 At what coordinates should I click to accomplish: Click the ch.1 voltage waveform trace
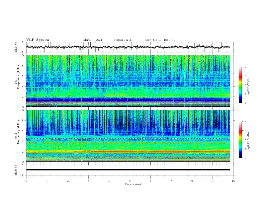128,47
